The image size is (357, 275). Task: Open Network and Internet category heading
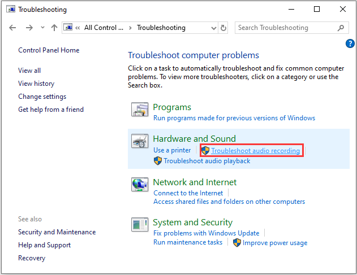coord(195,182)
